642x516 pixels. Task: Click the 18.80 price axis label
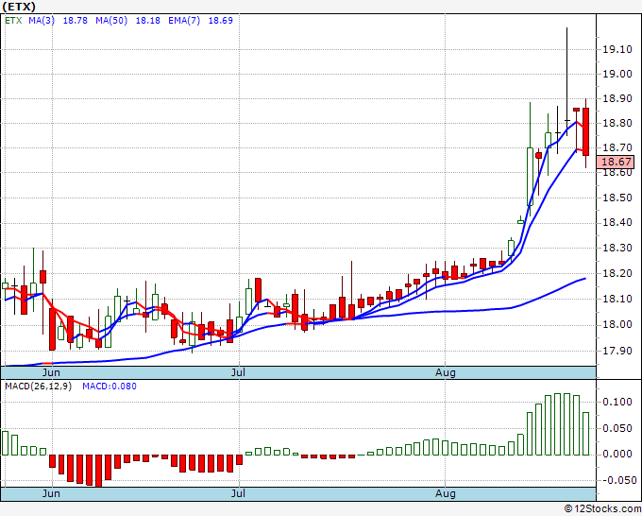[x=617, y=124]
